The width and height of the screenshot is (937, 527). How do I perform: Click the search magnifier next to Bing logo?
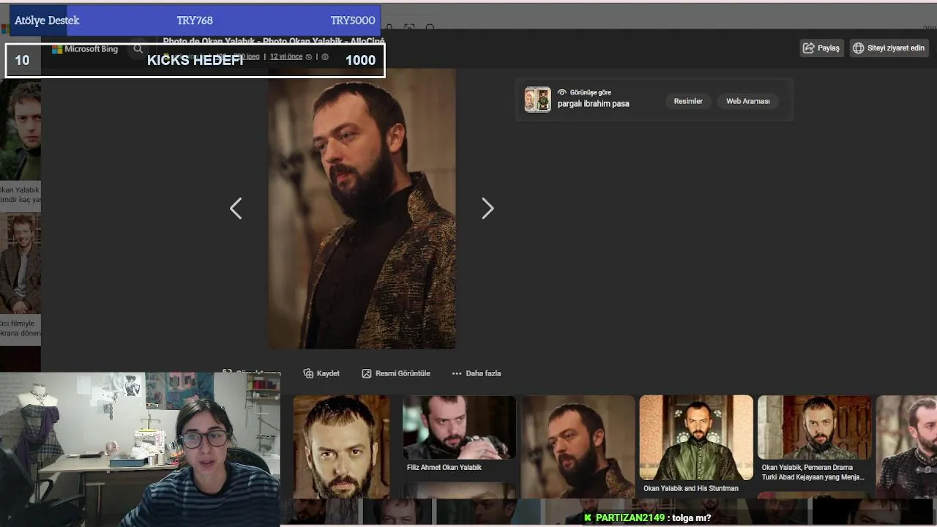138,49
